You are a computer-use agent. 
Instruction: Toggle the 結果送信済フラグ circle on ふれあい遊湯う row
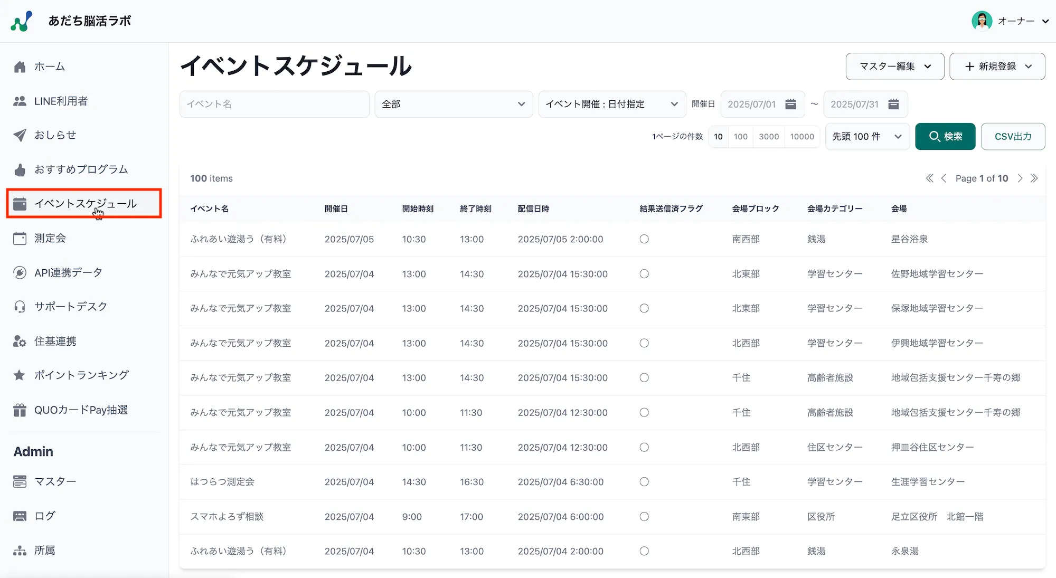[x=644, y=239]
